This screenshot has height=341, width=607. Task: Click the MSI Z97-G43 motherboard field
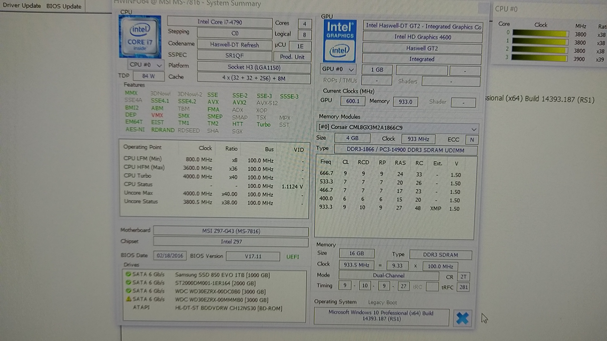pos(231,231)
